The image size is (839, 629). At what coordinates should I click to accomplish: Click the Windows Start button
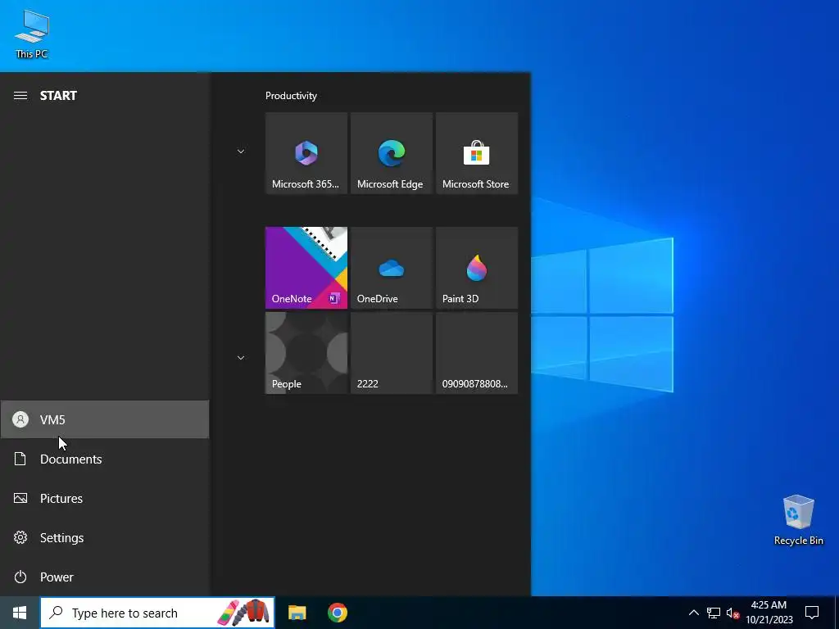20,613
